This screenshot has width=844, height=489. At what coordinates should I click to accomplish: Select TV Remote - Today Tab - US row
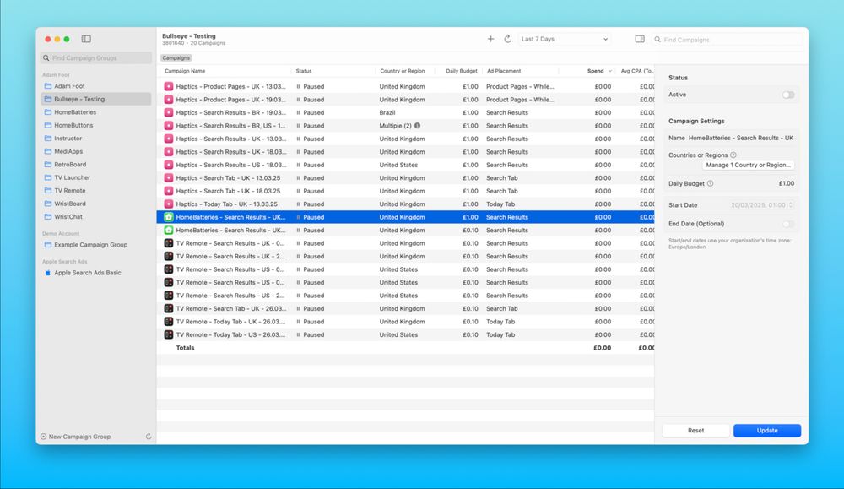(x=405, y=334)
